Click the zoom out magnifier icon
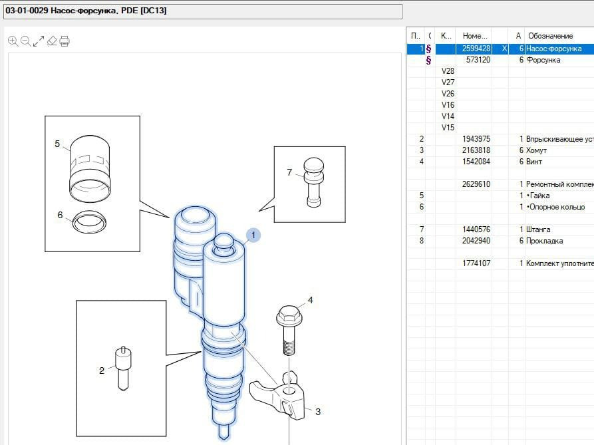594x445 pixels. click(x=25, y=41)
